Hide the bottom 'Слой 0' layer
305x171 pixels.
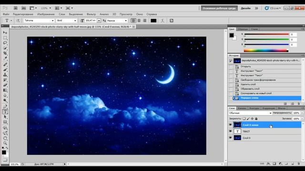(x=231, y=138)
